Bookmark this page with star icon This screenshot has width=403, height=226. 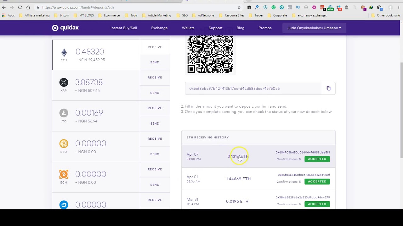coord(239,7)
